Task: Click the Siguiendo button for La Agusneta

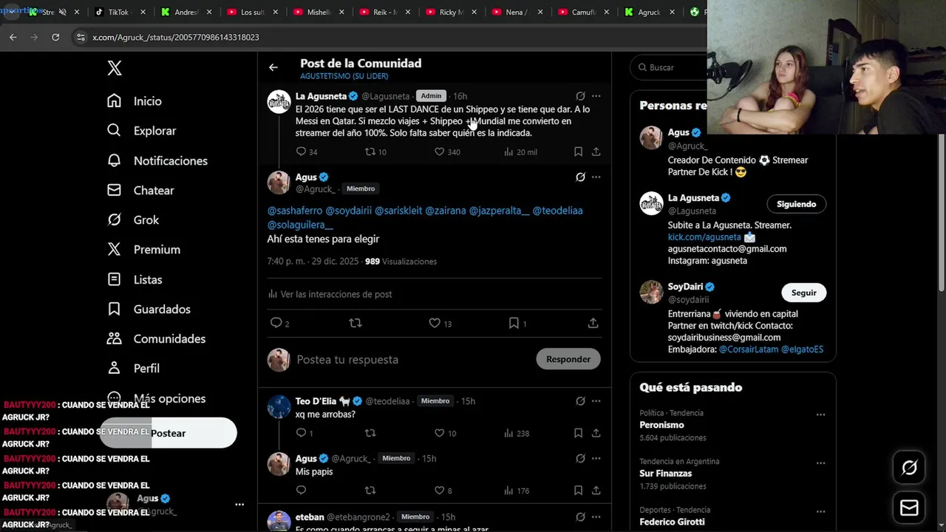Action: (796, 204)
